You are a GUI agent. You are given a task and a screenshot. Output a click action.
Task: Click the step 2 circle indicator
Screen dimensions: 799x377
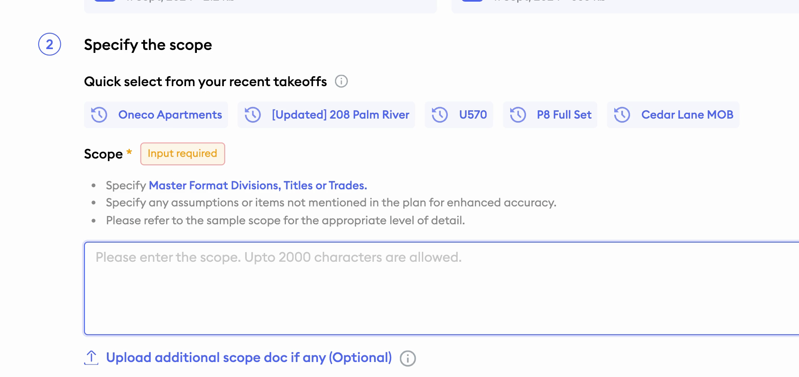tap(50, 44)
